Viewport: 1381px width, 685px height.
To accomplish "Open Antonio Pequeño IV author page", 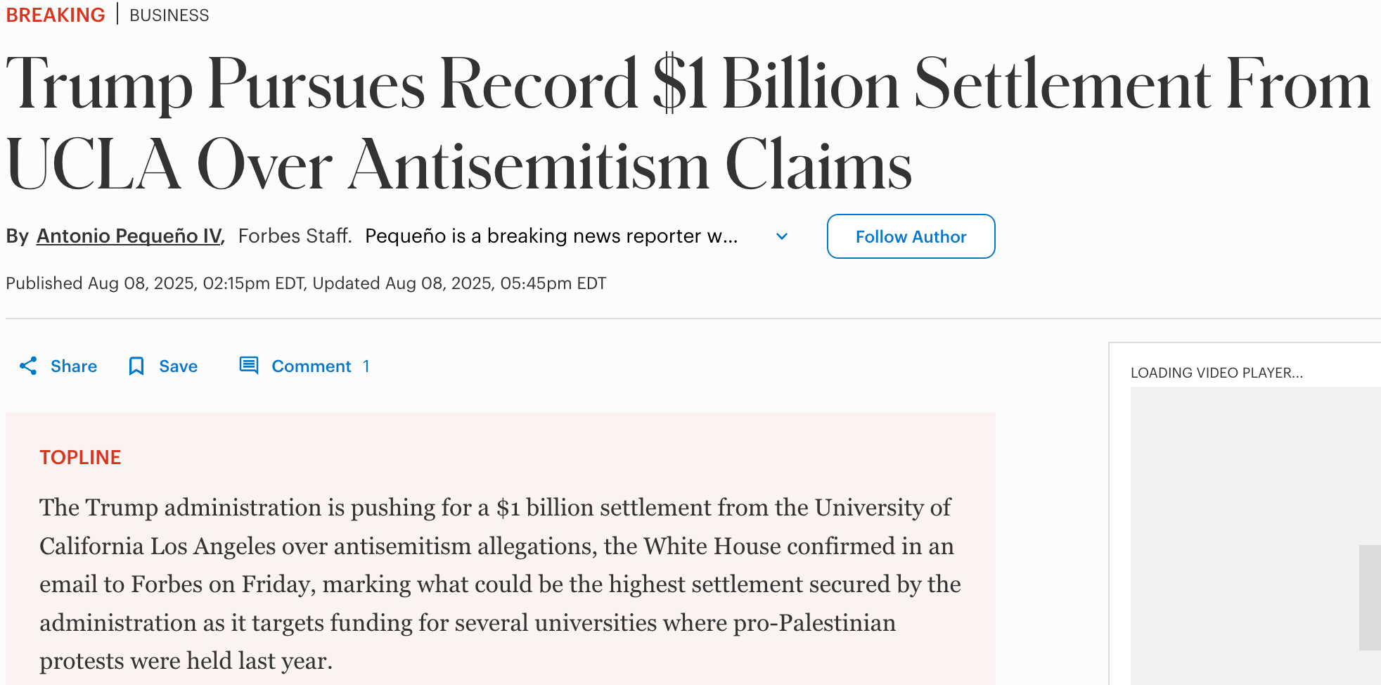I will coord(129,236).
